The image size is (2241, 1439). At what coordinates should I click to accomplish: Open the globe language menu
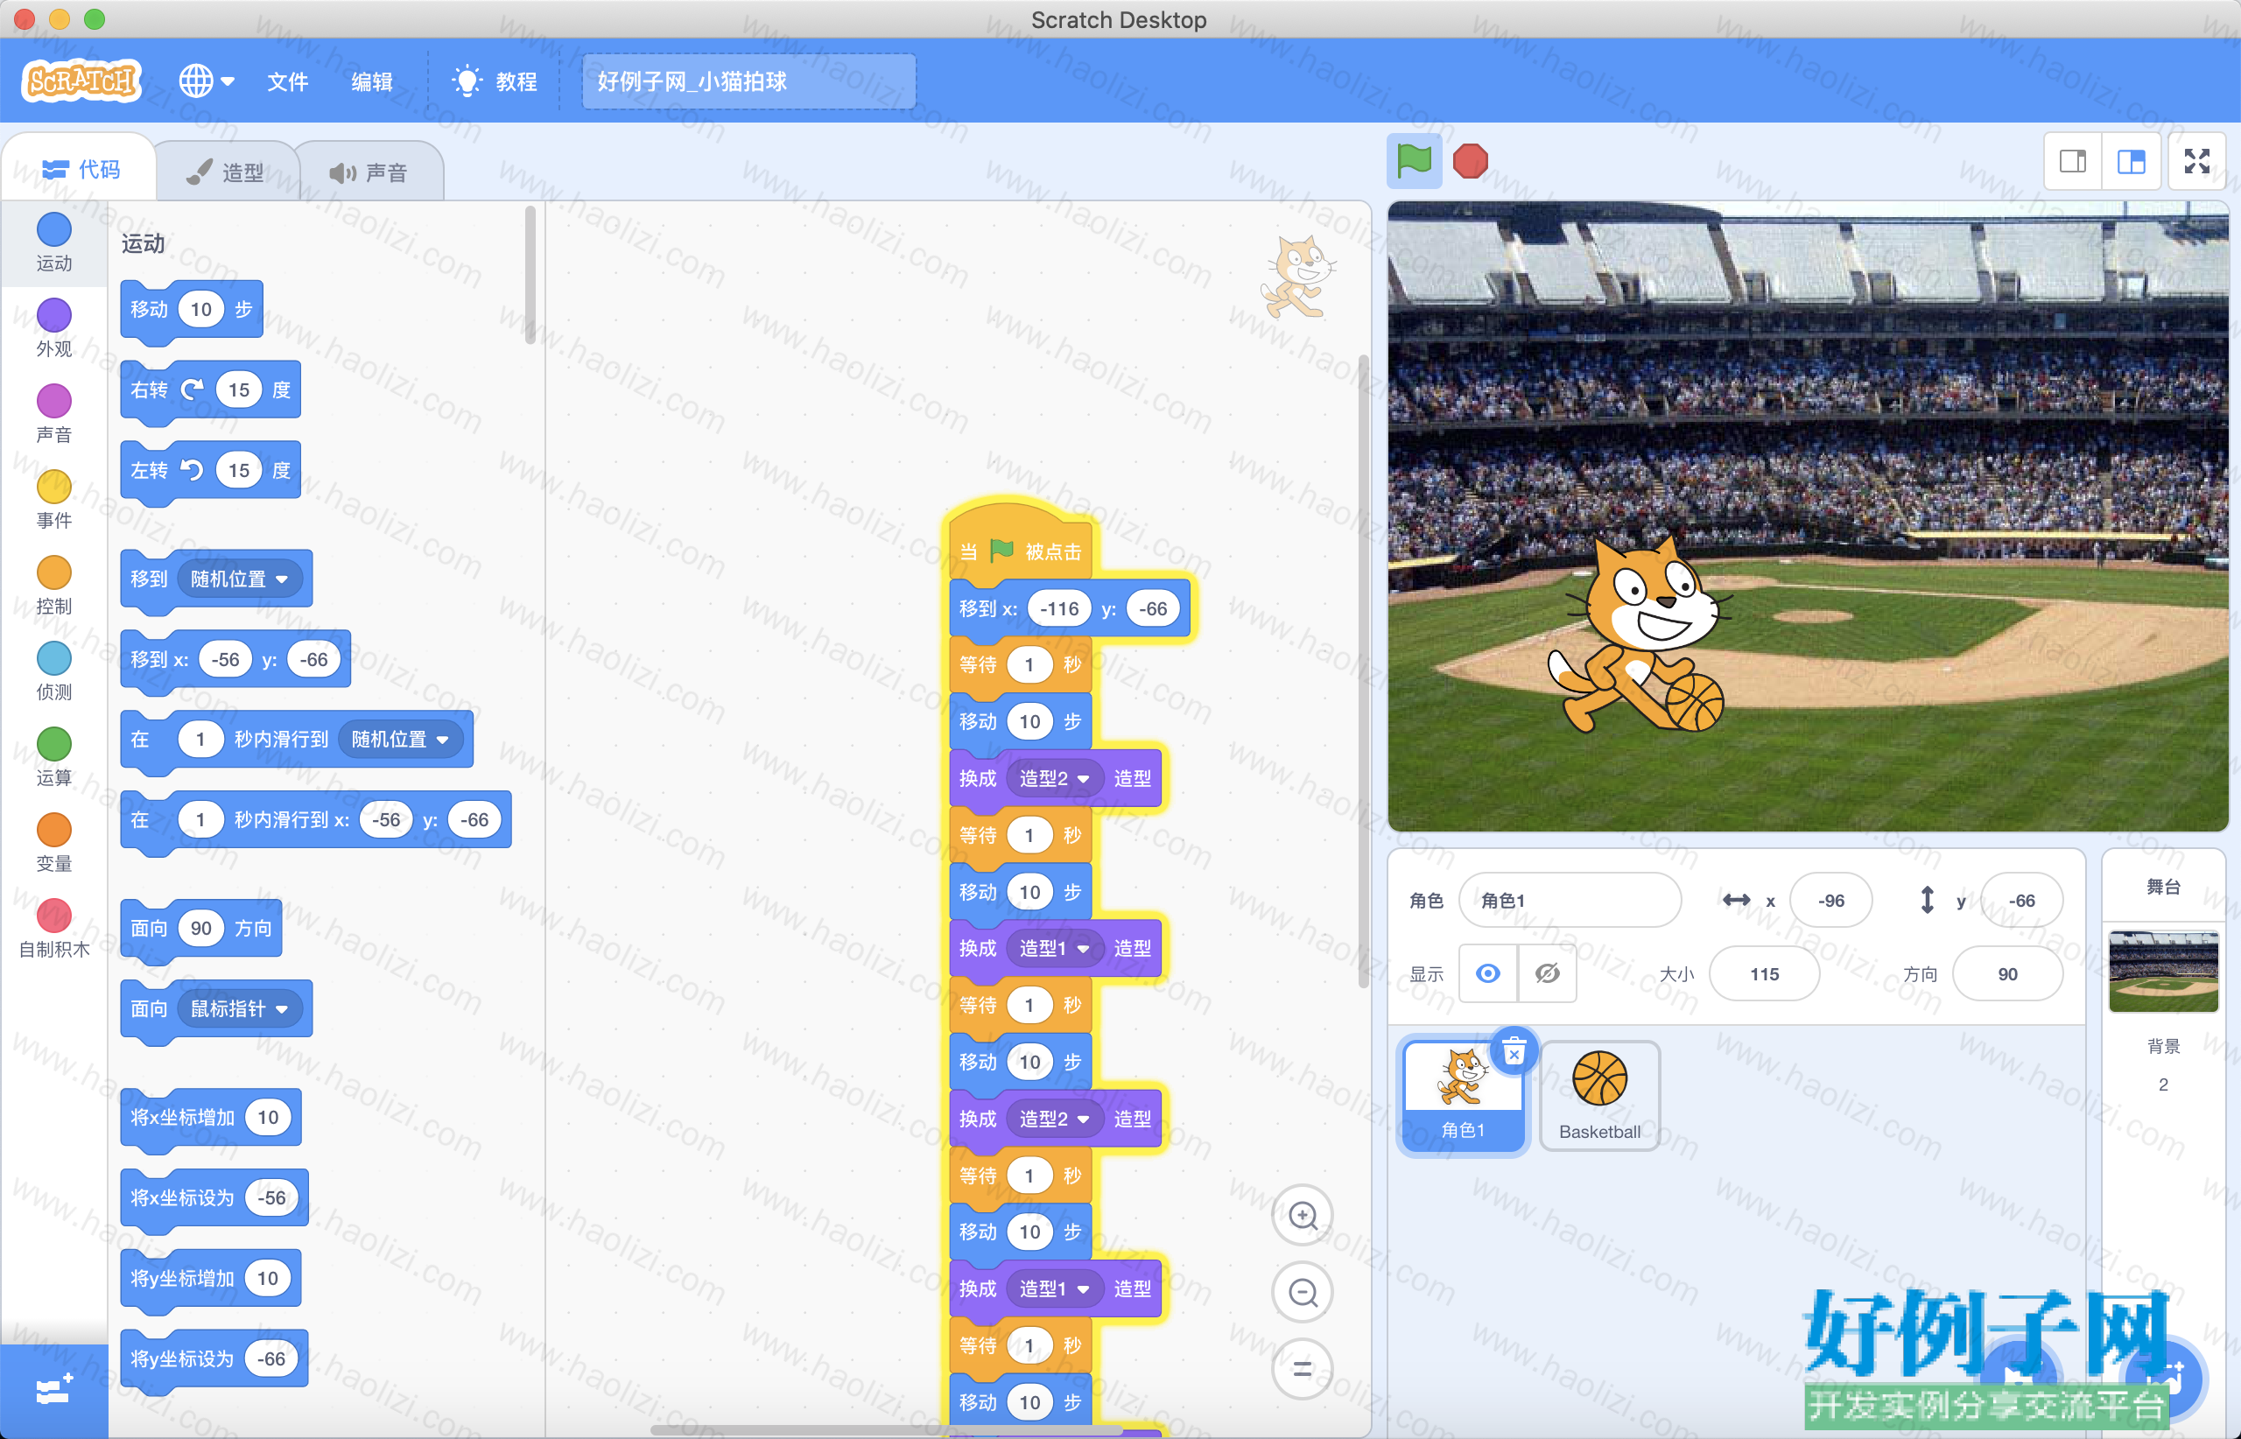(x=207, y=81)
